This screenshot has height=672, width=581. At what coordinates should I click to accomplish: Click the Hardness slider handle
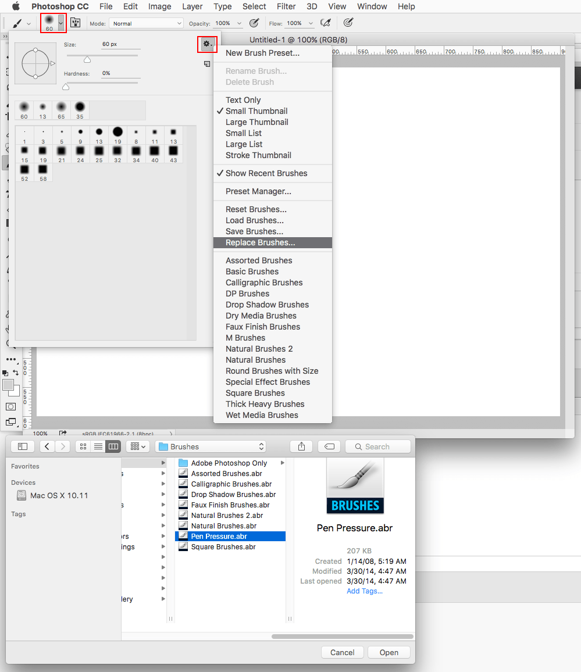point(66,87)
